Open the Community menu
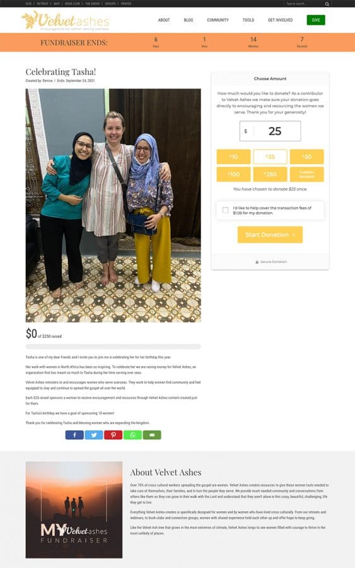This screenshot has height=568, width=355. click(x=218, y=20)
